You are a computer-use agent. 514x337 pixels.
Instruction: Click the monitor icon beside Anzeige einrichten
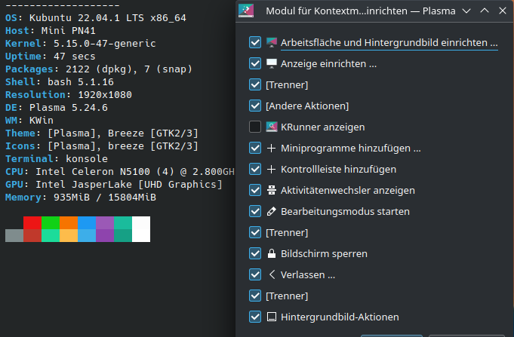pyautogui.click(x=272, y=63)
